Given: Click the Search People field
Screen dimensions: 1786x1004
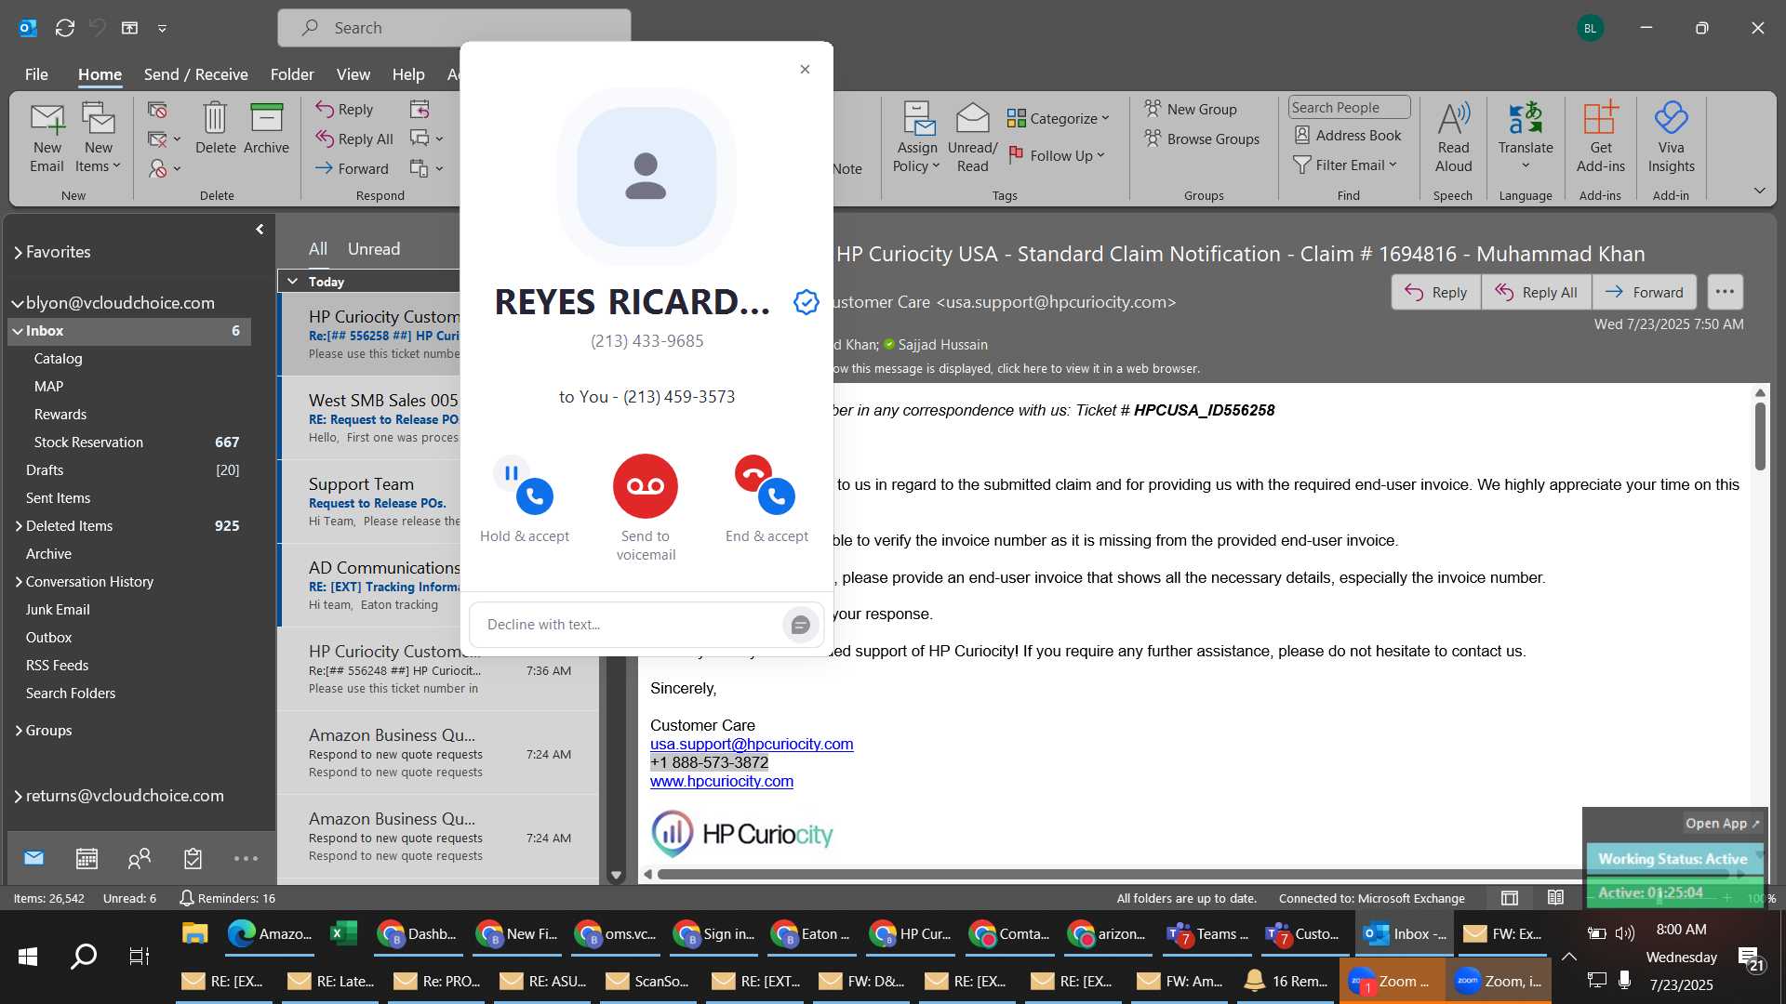Looking at the screenshot, I should (1349, 108).
